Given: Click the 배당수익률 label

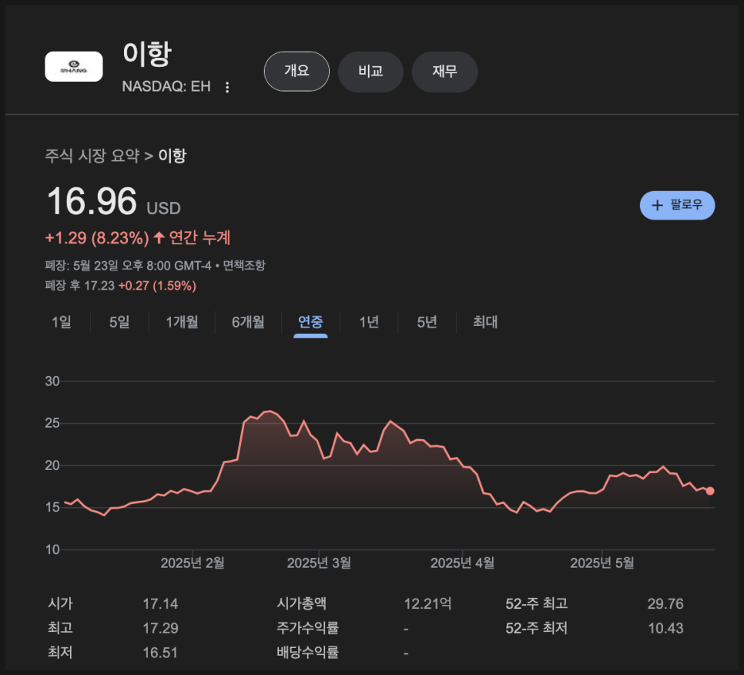Looking at the screenshot, I should (x=308, y=653).
